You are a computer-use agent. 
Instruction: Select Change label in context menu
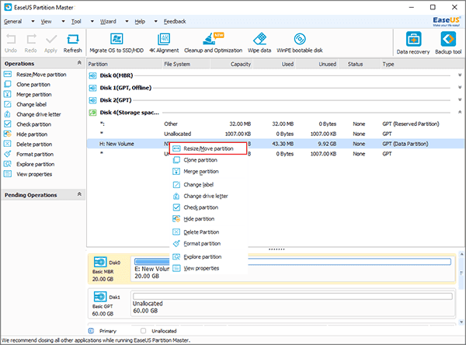[x=209, y=185]
